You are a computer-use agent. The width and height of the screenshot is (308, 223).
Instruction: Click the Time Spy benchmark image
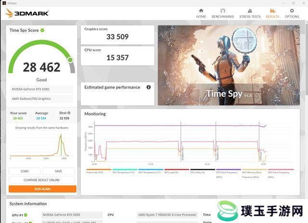(229, 65)
